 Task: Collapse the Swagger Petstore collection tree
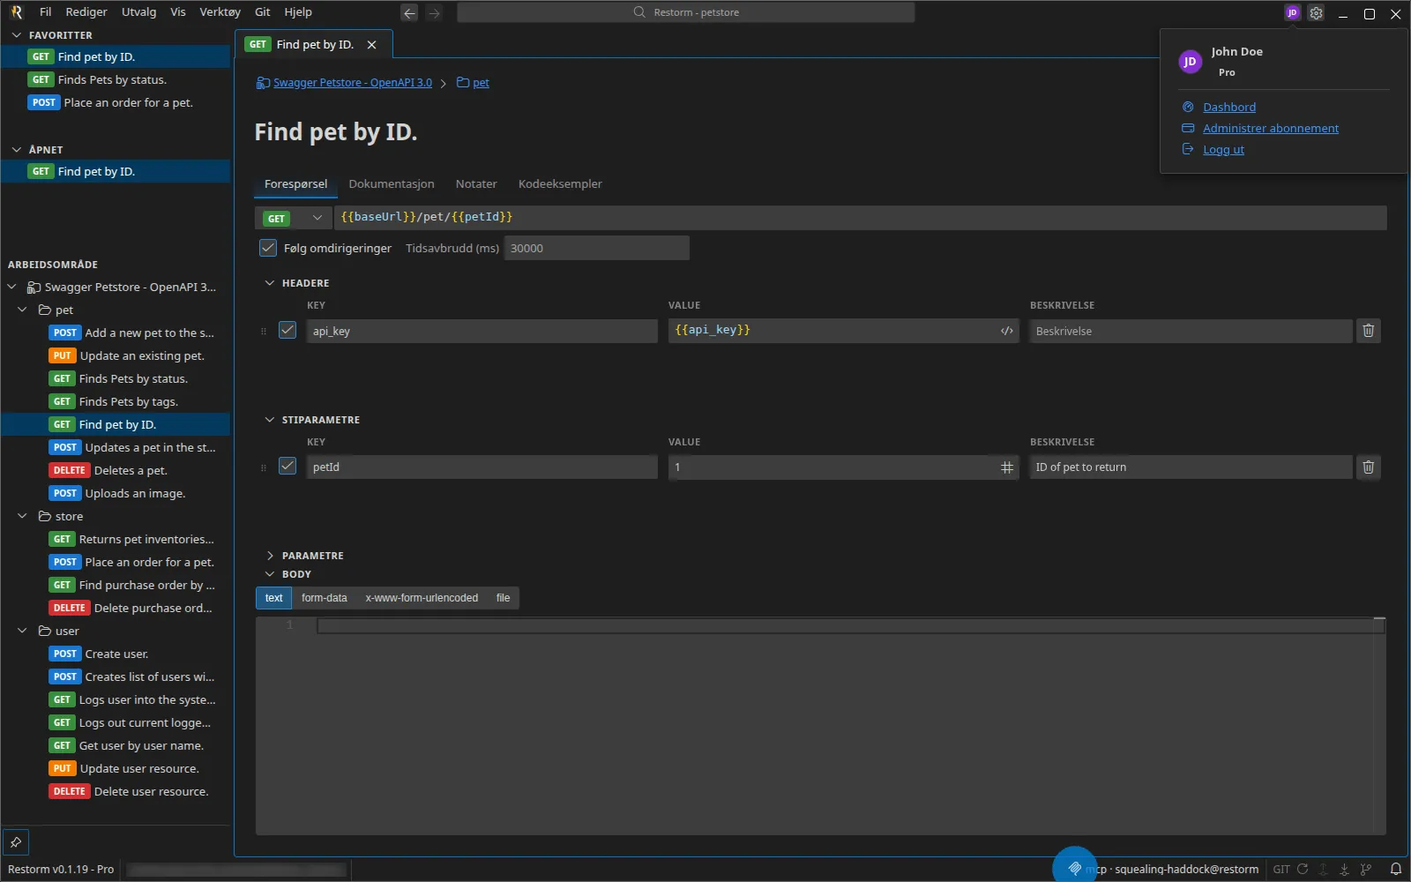pyautogui.click(x=12, y=288)
